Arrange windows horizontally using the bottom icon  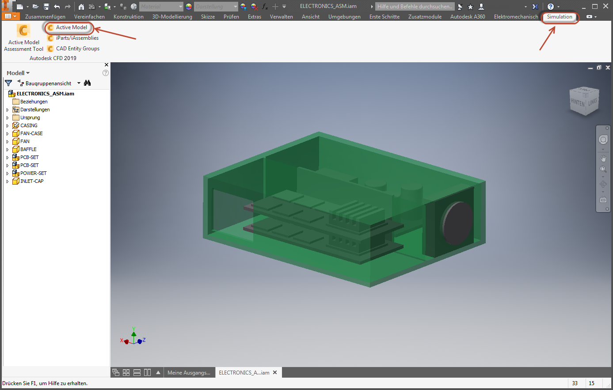click(137, 372)
